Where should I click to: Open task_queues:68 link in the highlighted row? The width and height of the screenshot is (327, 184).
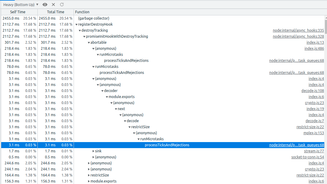(x=297, y=145)
